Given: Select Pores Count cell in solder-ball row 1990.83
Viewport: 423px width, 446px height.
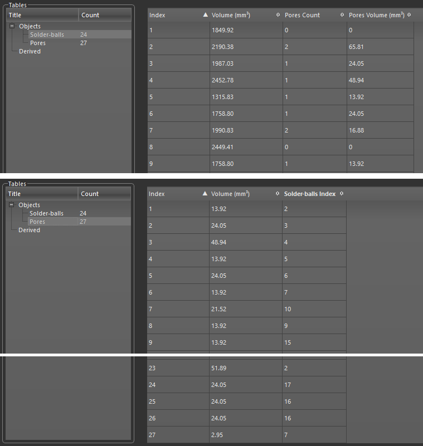Looking at the screenshot, I should [315, 130].
